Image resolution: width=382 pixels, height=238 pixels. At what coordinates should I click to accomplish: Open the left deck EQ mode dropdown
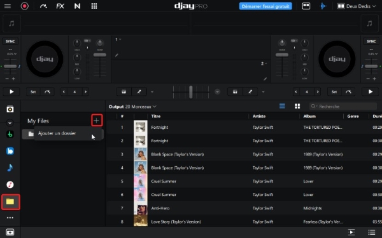click(87, 41)
